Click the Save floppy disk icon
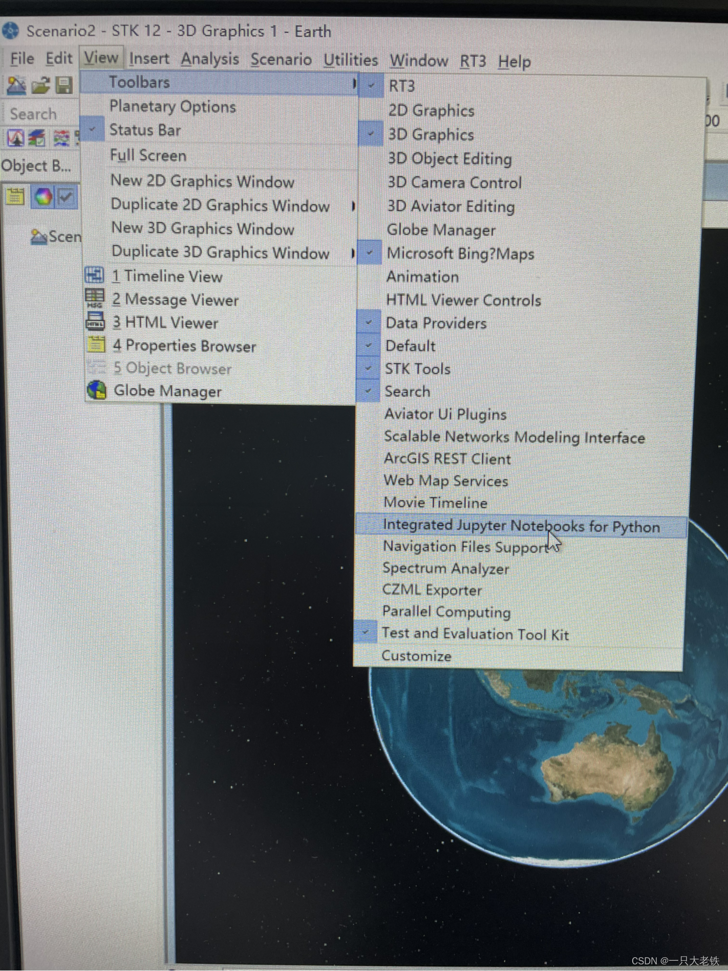Image resolution: width=728 pixels, height=971 pixels. (x=63, y=85)
